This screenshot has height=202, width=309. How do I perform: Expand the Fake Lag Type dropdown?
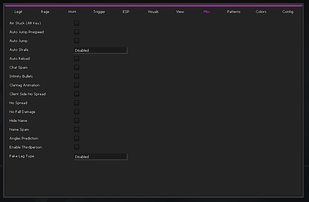pyautogui.click(x=100, y=157)
